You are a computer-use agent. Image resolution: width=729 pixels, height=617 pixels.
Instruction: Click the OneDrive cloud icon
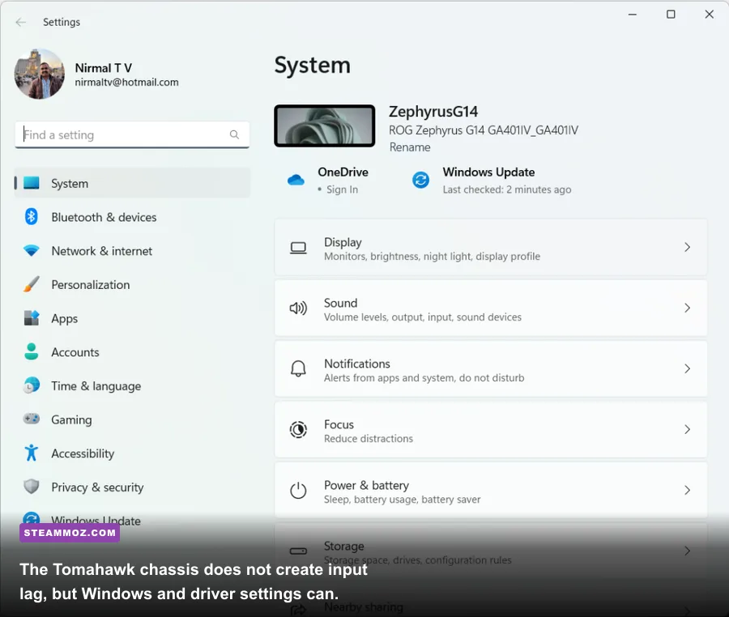tap(296, 180)
